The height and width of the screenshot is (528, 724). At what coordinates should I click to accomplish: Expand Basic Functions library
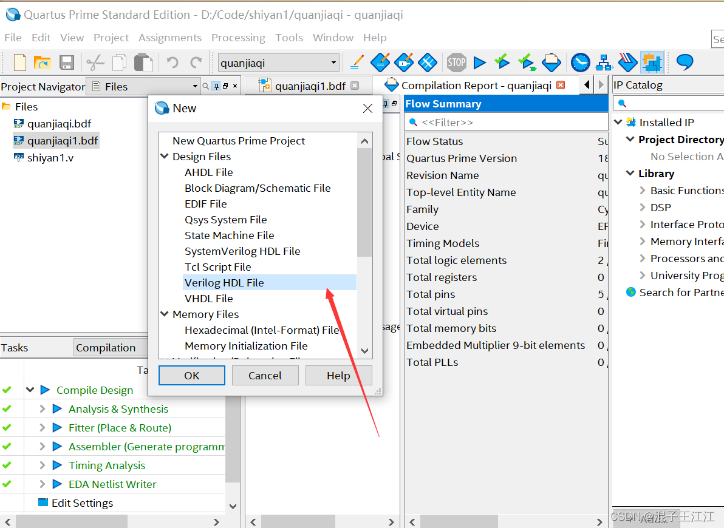642,190
